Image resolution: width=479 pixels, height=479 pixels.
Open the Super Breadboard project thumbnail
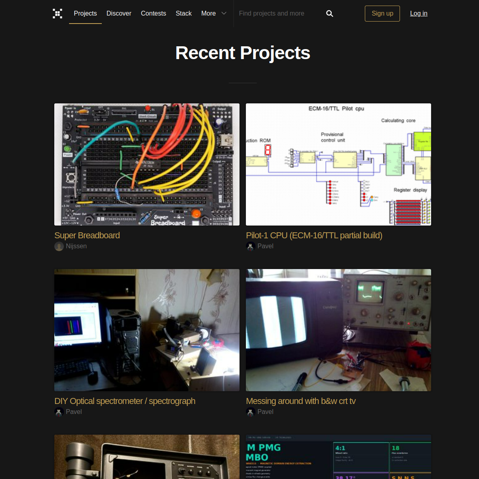pyautogui.click(x=146, y=164)
